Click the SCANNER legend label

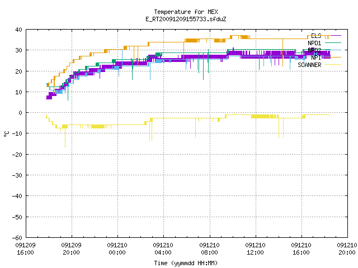click(x=309, y=65)
